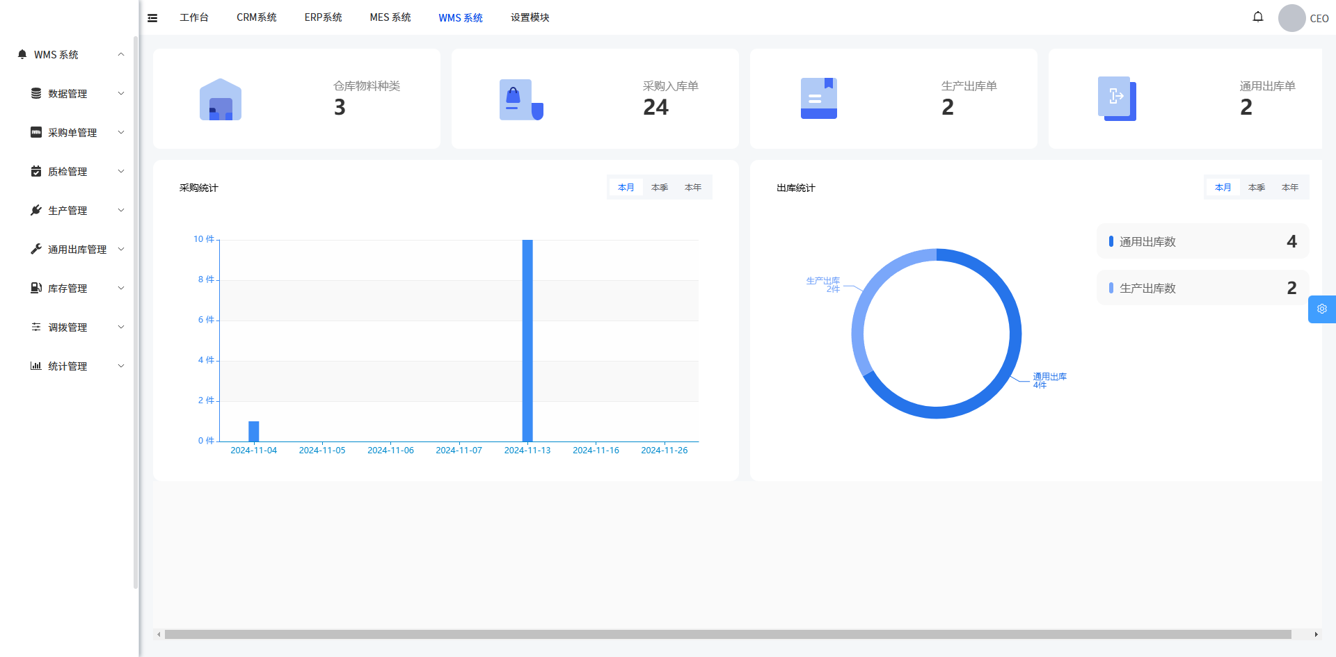Click the purchase inbound order bag icon
This screenshot has height=657, width=1336.
coord(520,99)
